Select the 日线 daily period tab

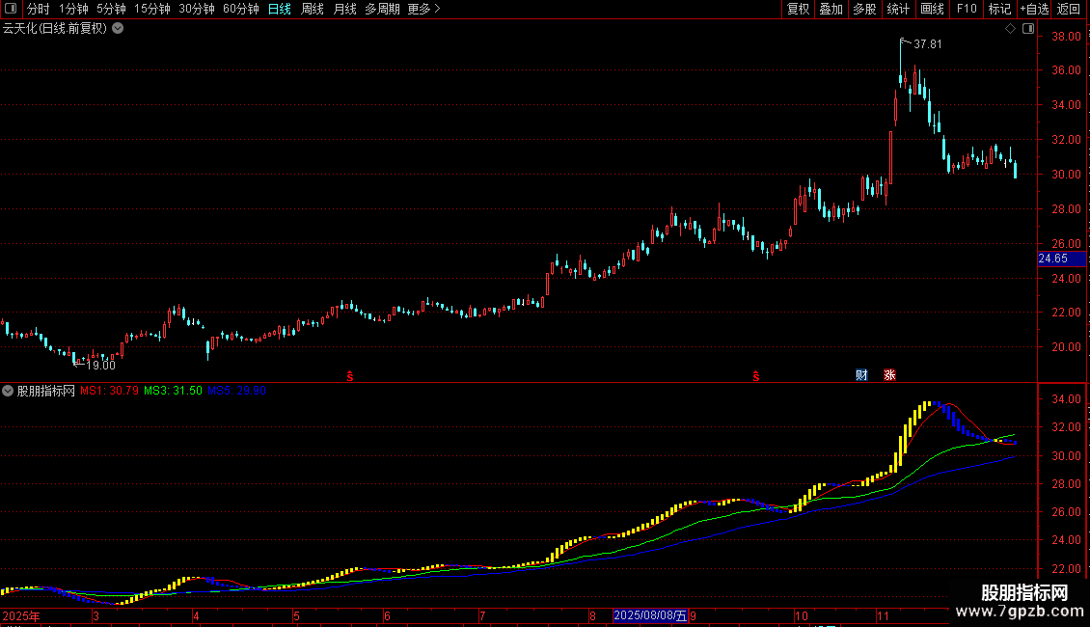[x=280, y=9]
